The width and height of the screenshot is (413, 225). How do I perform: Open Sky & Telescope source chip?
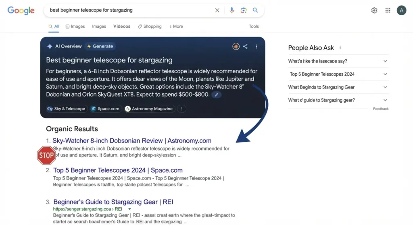66,109
